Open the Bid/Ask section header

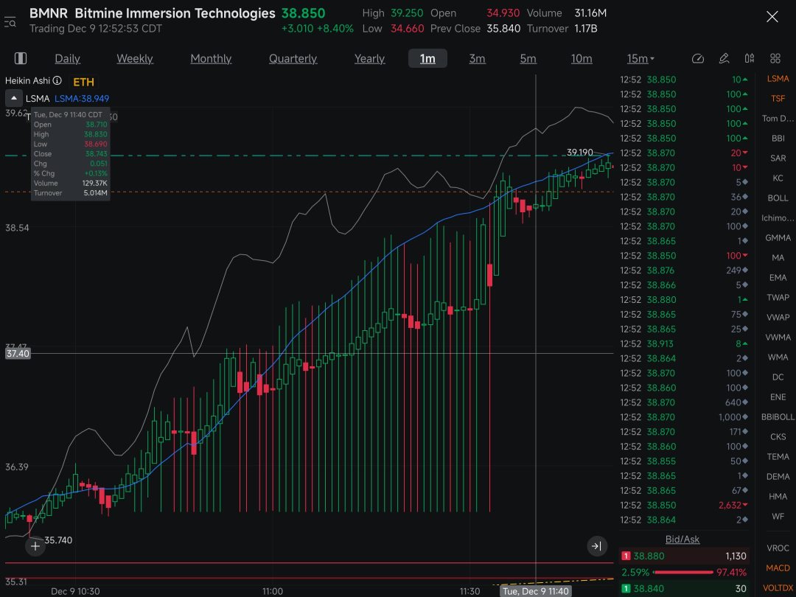coord(682,539)
